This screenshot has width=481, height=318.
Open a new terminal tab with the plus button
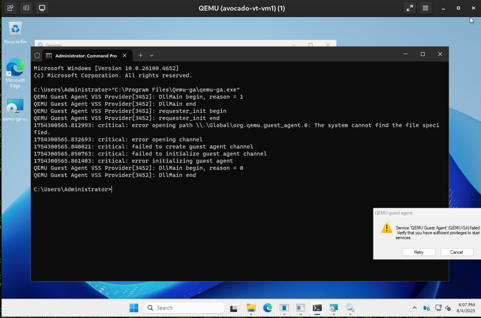point(140,55)
